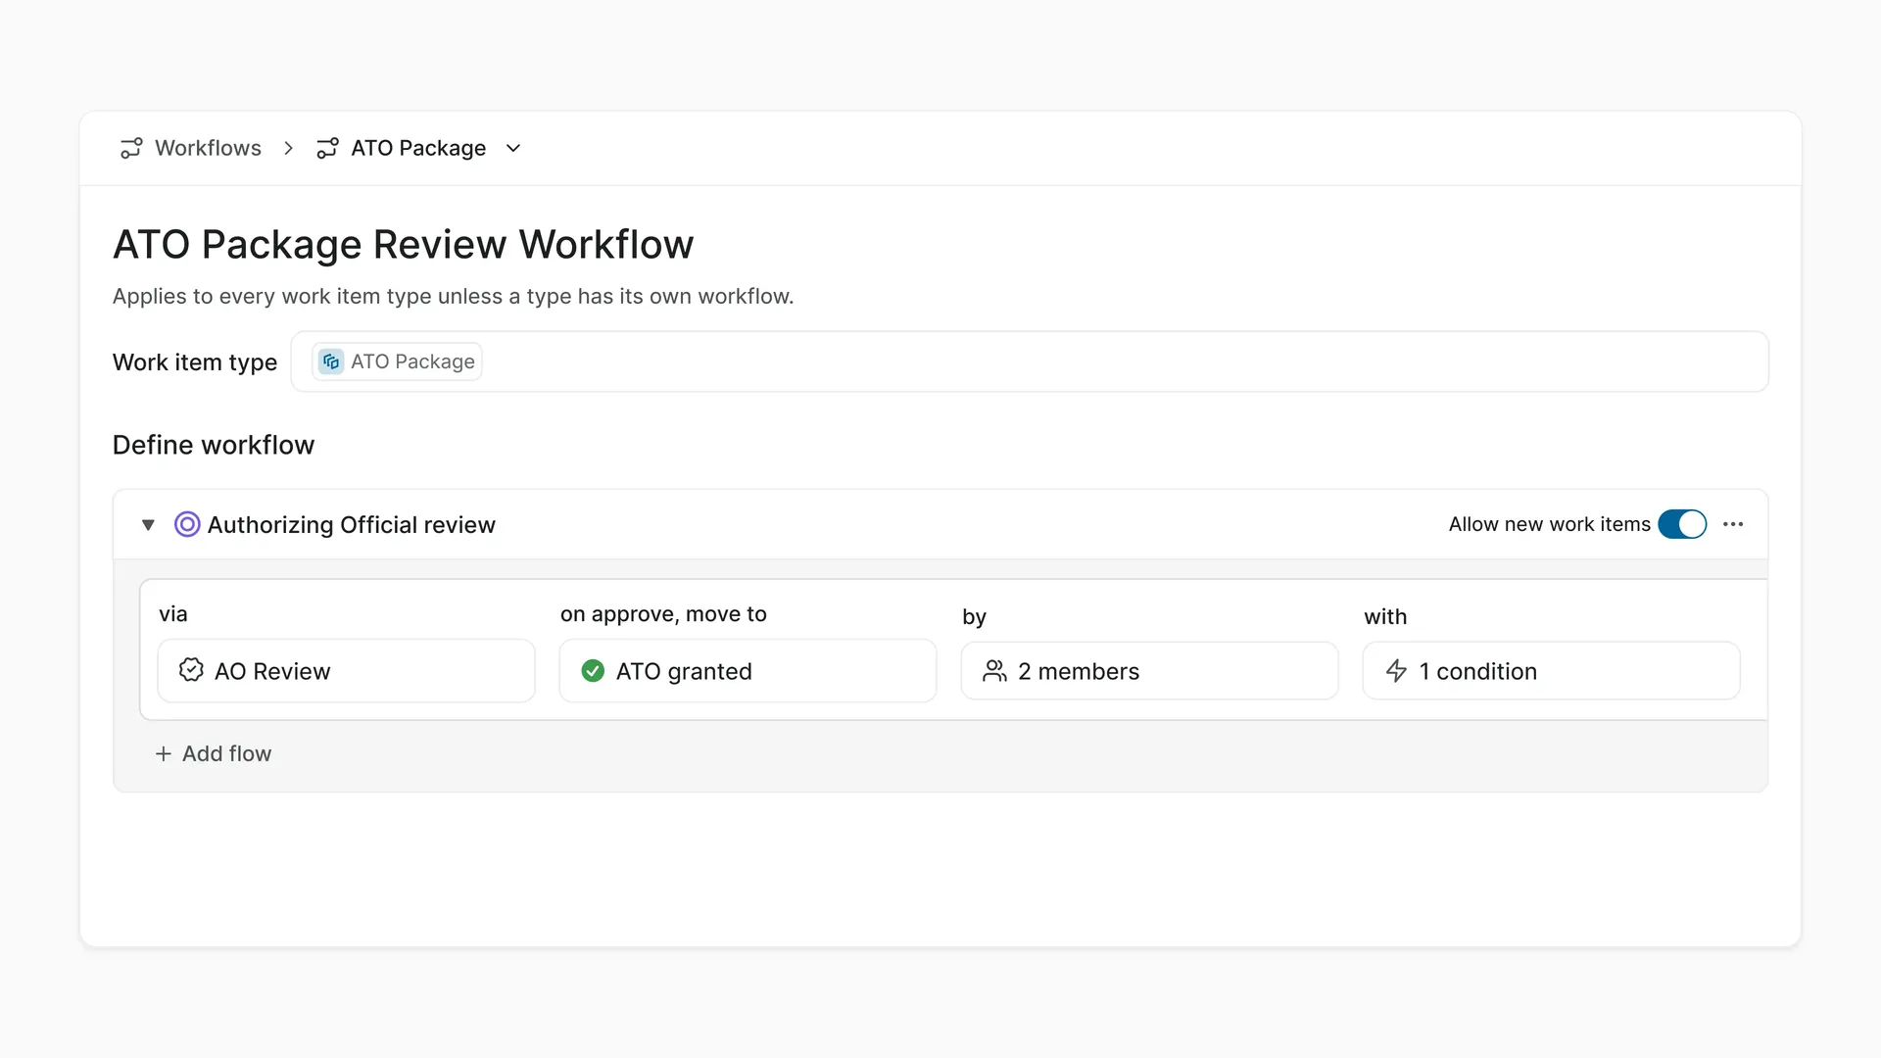Click the workflow icon beside ATO Package breadcrumb
The image size is (1881, 1058).
[327, 148]
